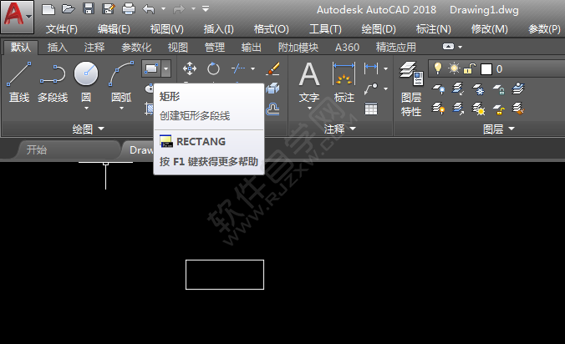565x344 pixels.
Task: Toggle layer 0 on/off lightbulb
Action: (438, 68)
